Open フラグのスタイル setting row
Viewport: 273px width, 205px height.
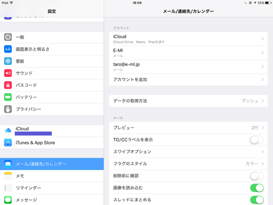click(x=188, y=164)
